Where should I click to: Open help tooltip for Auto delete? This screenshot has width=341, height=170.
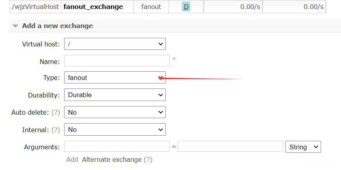click(56, 112)
